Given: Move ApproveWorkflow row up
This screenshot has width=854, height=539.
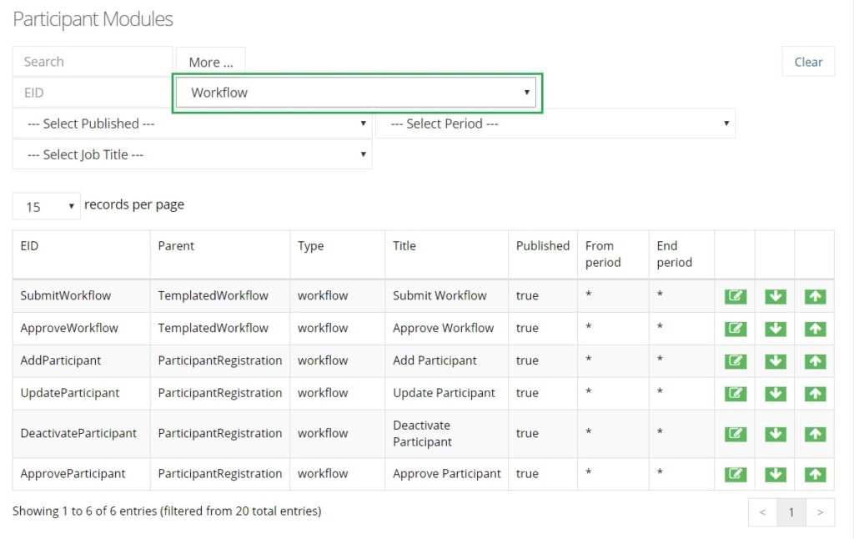Looking at the screenshot, I should [x=816, y=329].
